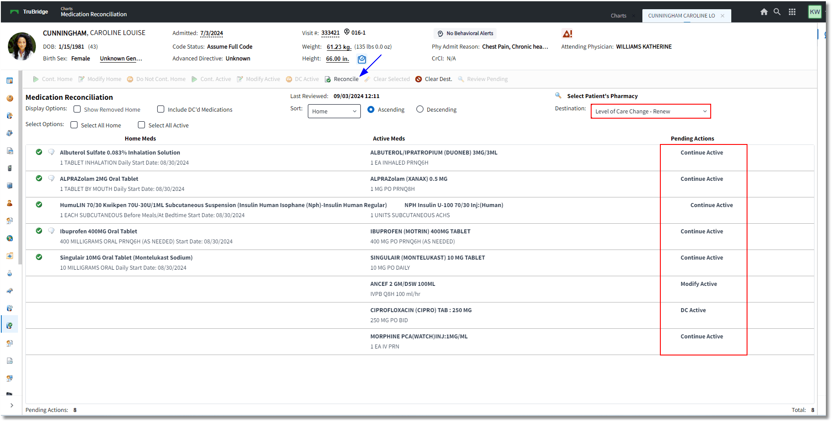Open the Destination Level of Care dropdown
Screen dimensions: 832x422
point(651,111)
